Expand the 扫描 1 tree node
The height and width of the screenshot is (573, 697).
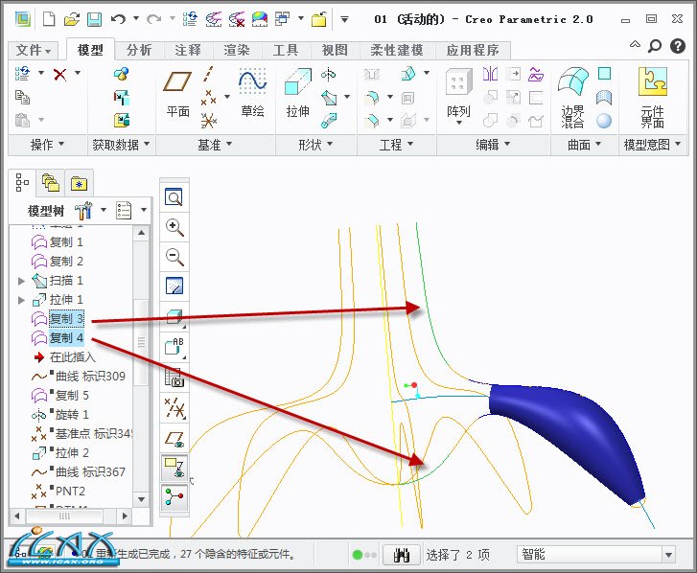pos(21,281)
